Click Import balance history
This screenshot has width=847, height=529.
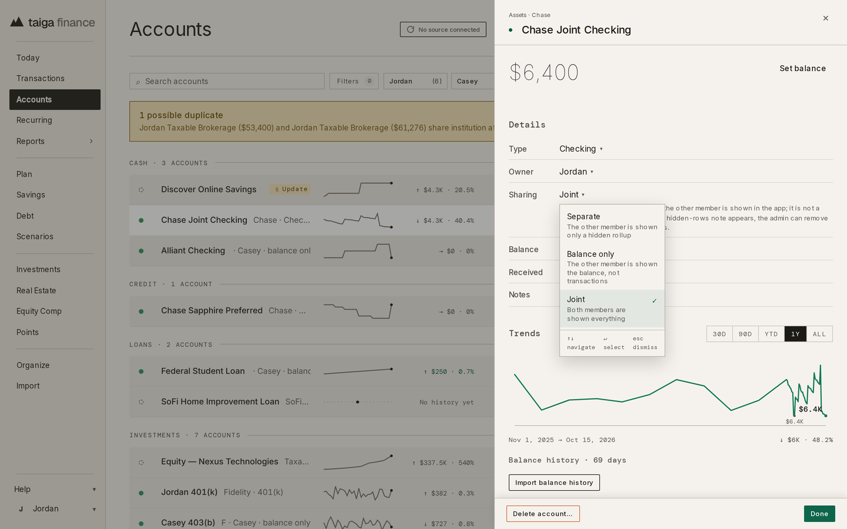(554, 483)
